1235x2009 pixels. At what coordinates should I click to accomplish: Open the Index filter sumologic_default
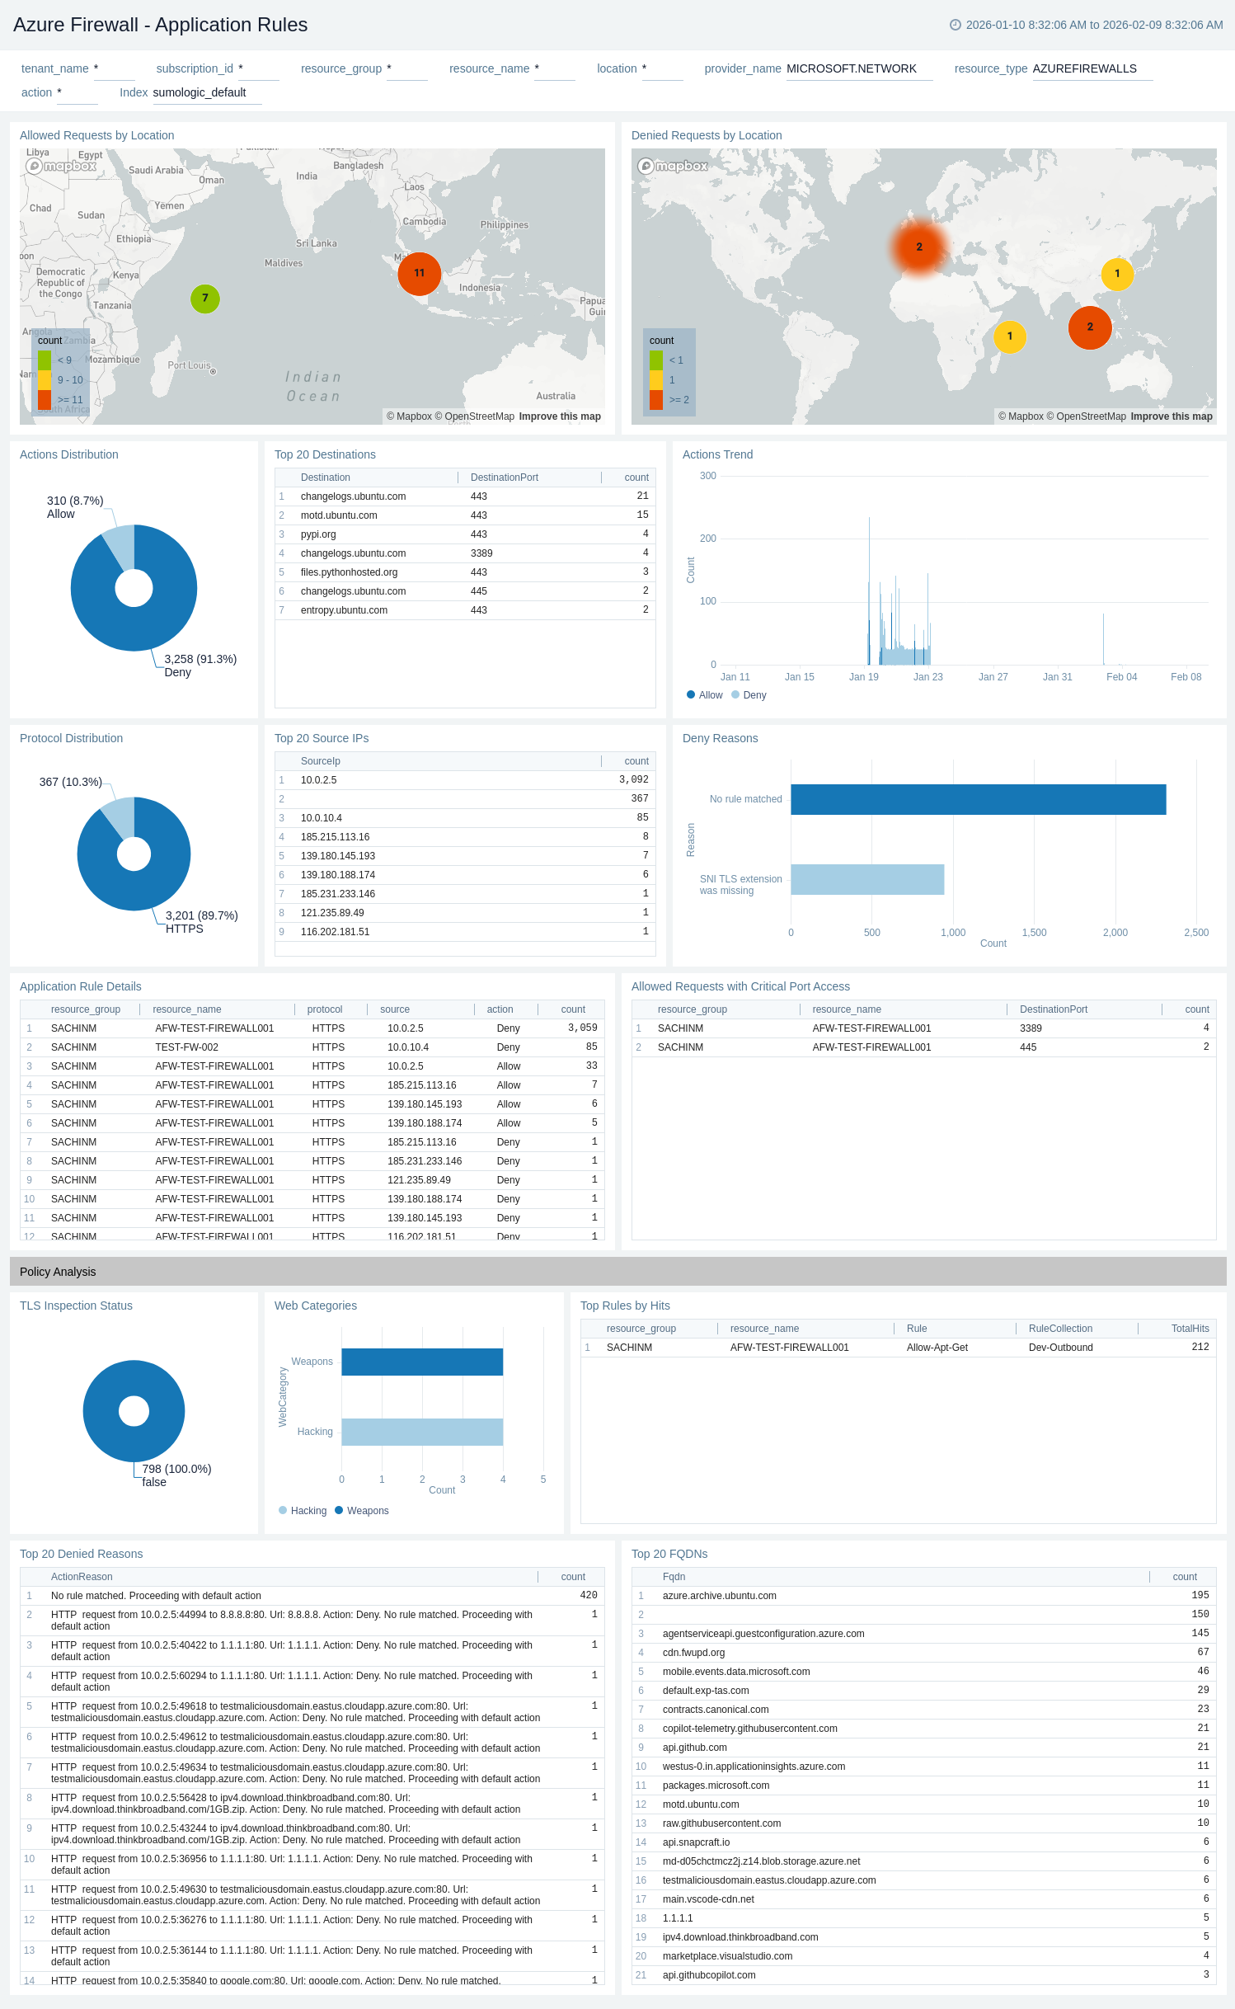206,93
